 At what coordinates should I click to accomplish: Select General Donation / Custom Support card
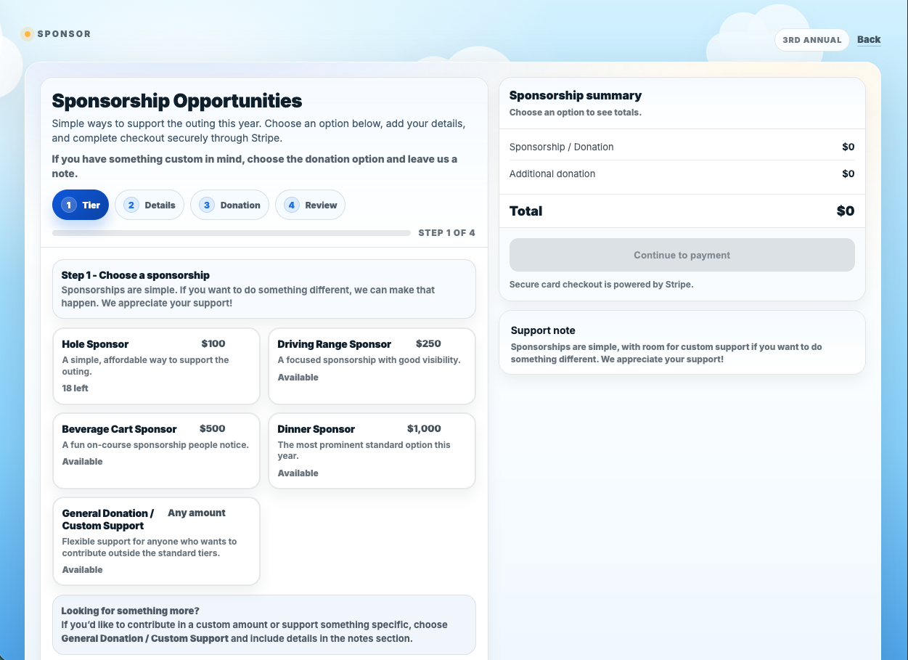point(156,541)
